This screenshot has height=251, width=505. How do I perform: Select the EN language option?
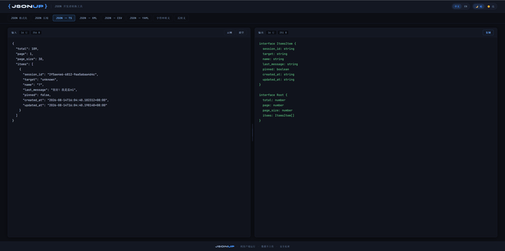point(465,6)
